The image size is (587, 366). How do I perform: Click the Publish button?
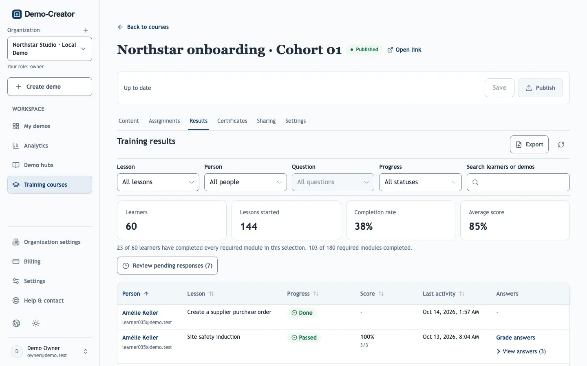pos(540,88)
